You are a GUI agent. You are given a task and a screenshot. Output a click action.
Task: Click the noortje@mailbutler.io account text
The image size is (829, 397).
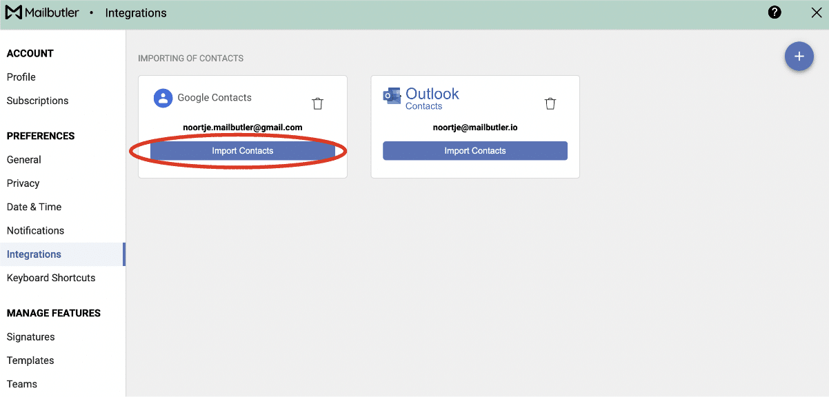475,128
